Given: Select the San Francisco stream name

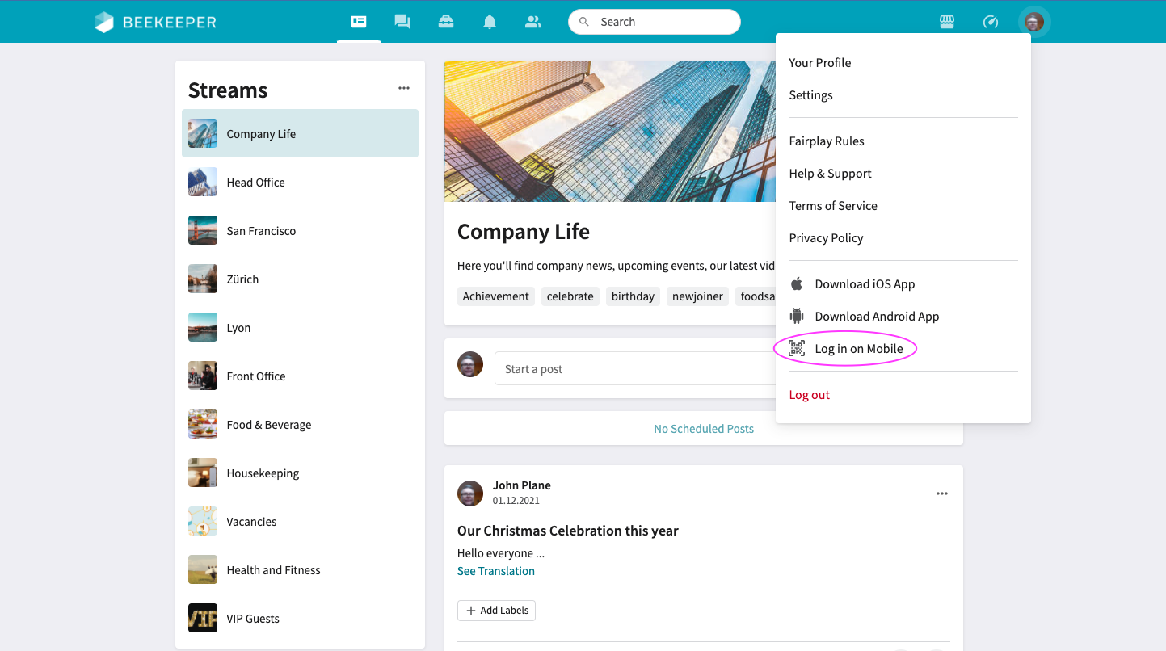Looking at the screenshot, I should (x=261, y=231).
